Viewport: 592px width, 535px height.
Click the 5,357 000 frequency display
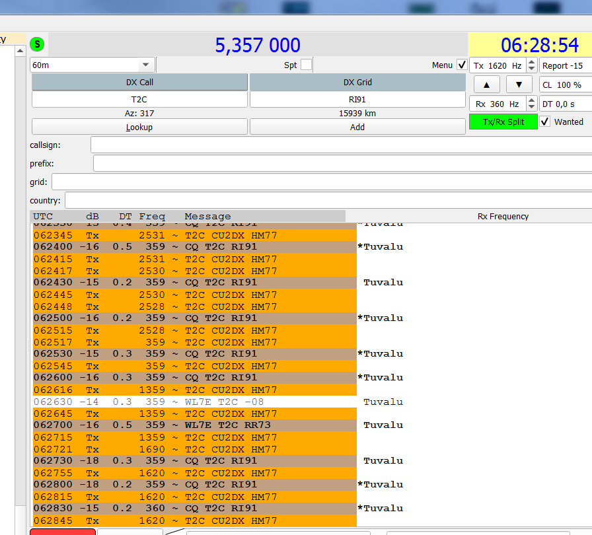click(258, 45)
